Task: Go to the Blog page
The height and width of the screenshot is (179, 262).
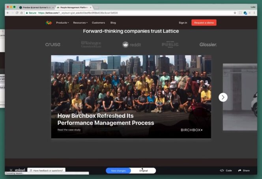Action: pos(113,23)
